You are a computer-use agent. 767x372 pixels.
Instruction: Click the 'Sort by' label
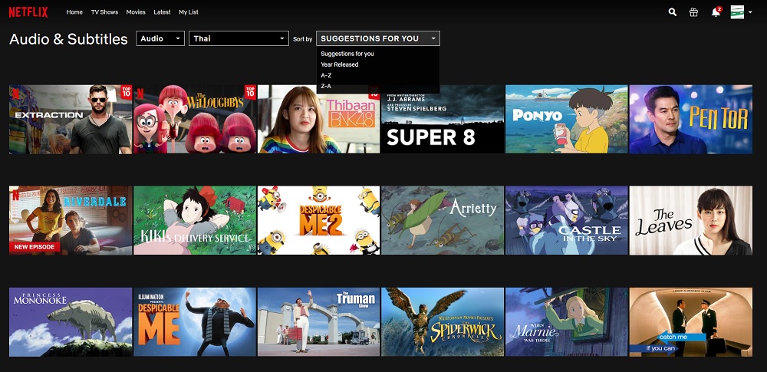point(302,39)
